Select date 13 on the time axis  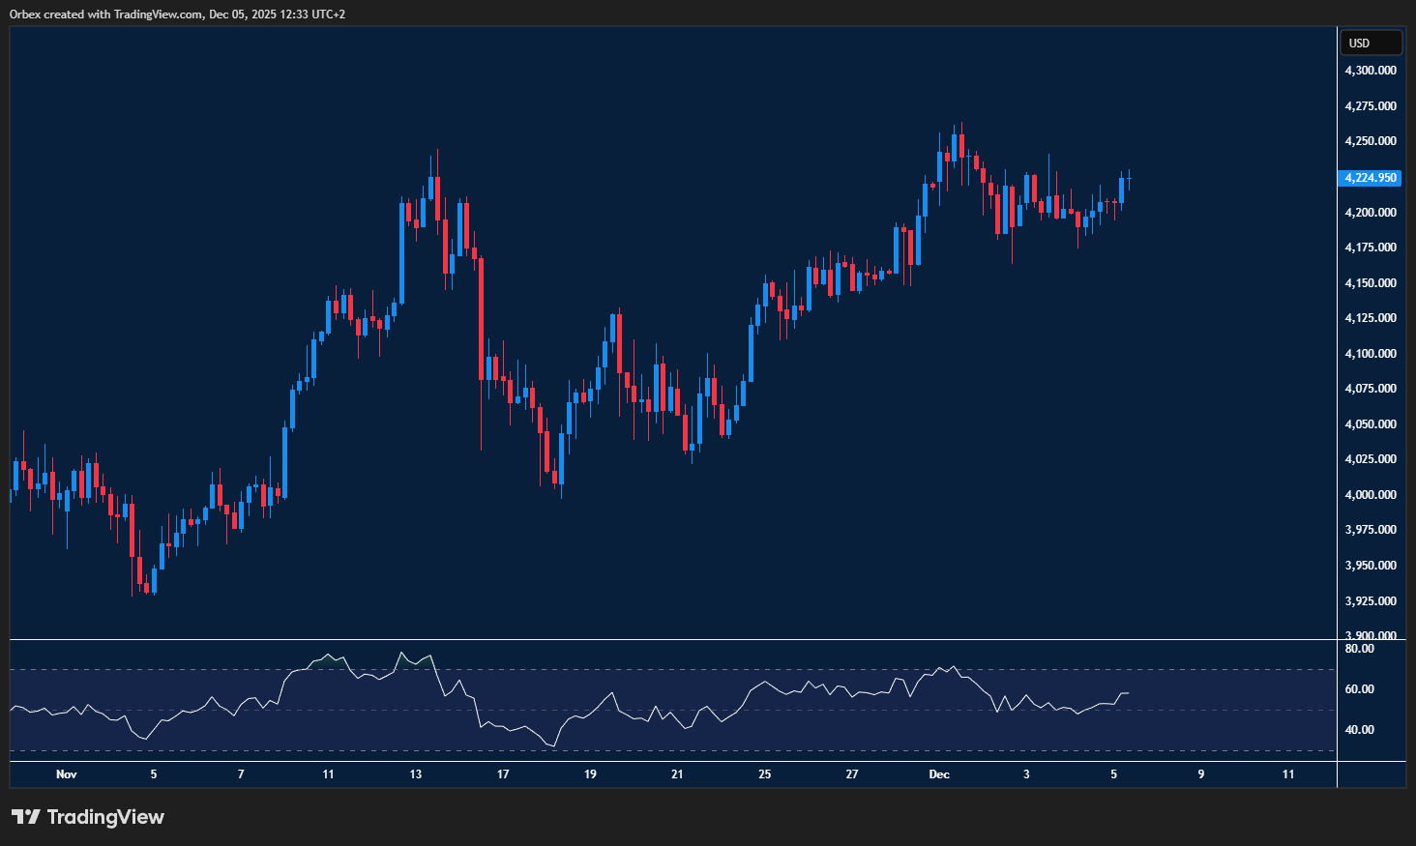[416, 774]
